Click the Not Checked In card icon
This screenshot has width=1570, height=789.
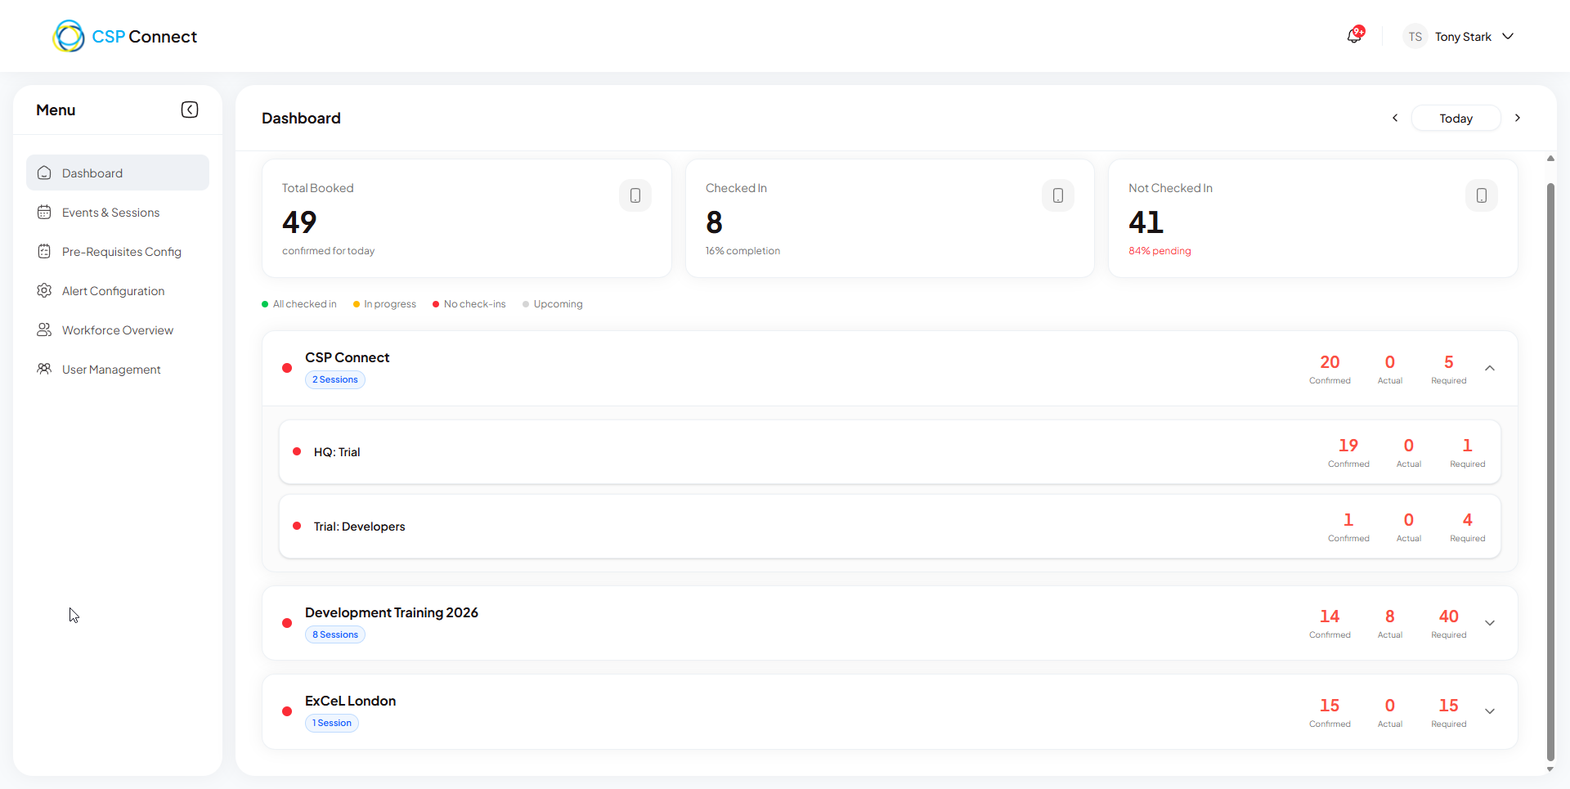(1482, 195)
